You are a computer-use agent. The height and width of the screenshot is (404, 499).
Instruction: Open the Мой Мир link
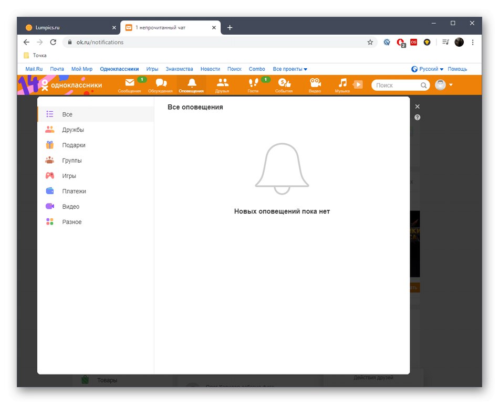tap(82, 69)
